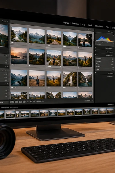
Task: Select the Compare view icon
Action: tap(20, 101)
